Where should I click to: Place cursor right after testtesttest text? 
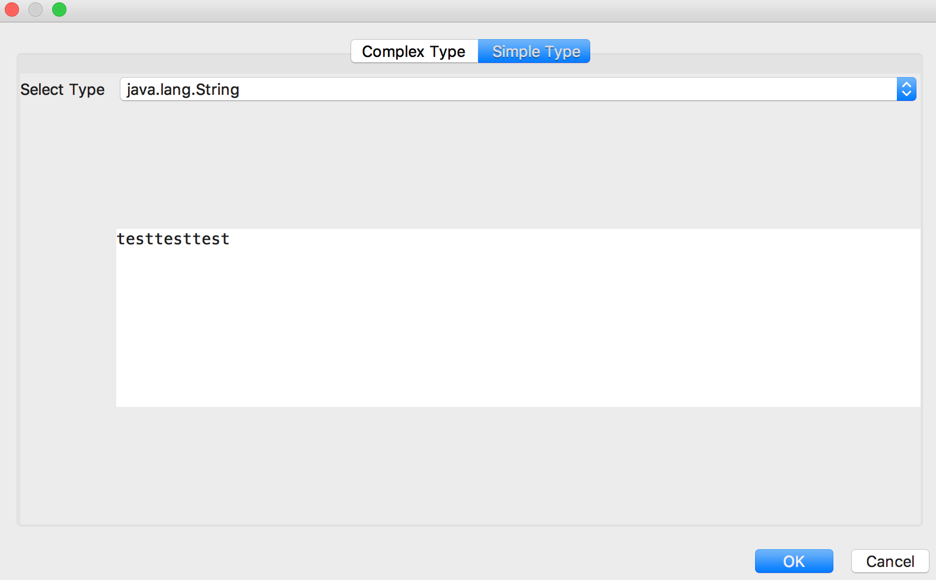[230, 239]
